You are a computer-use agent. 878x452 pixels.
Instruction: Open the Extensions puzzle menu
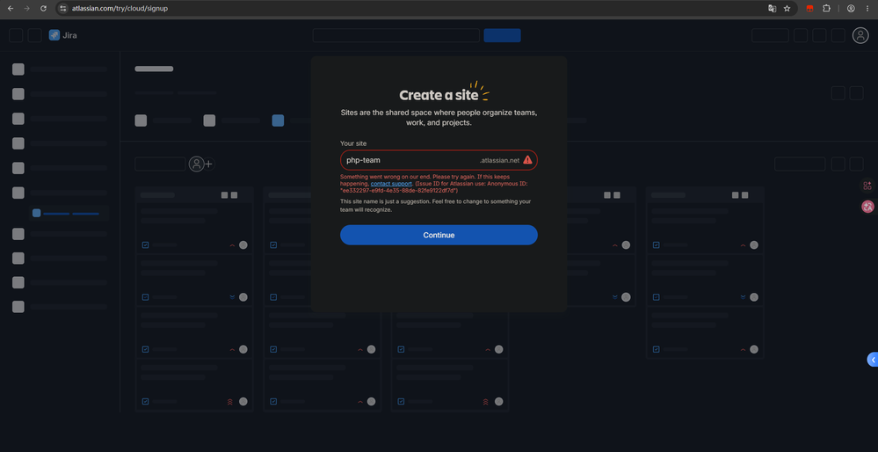click(x=826, y=9)
